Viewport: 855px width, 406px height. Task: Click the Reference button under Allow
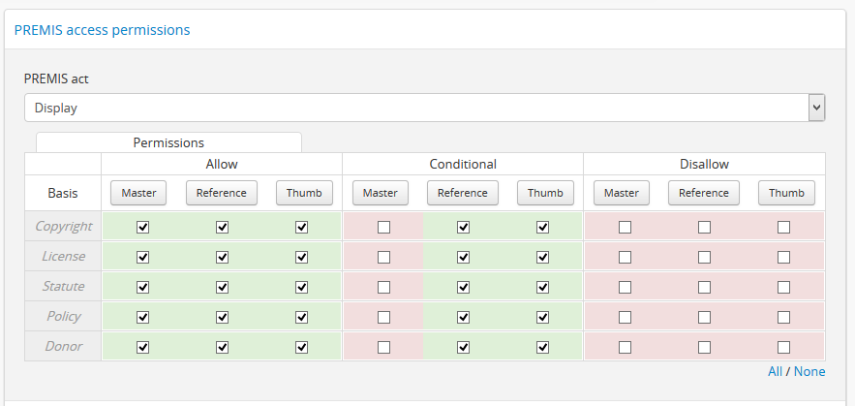coord(222,193)
